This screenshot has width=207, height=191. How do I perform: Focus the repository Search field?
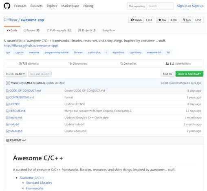160,6
